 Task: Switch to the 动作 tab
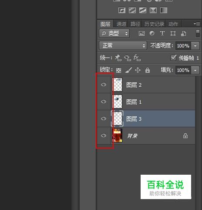(x=173, y=24)
